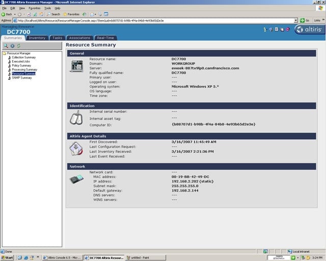Switch to the Summaries tab
This screenshot has height=261, width=326.
tap(13, 38)
